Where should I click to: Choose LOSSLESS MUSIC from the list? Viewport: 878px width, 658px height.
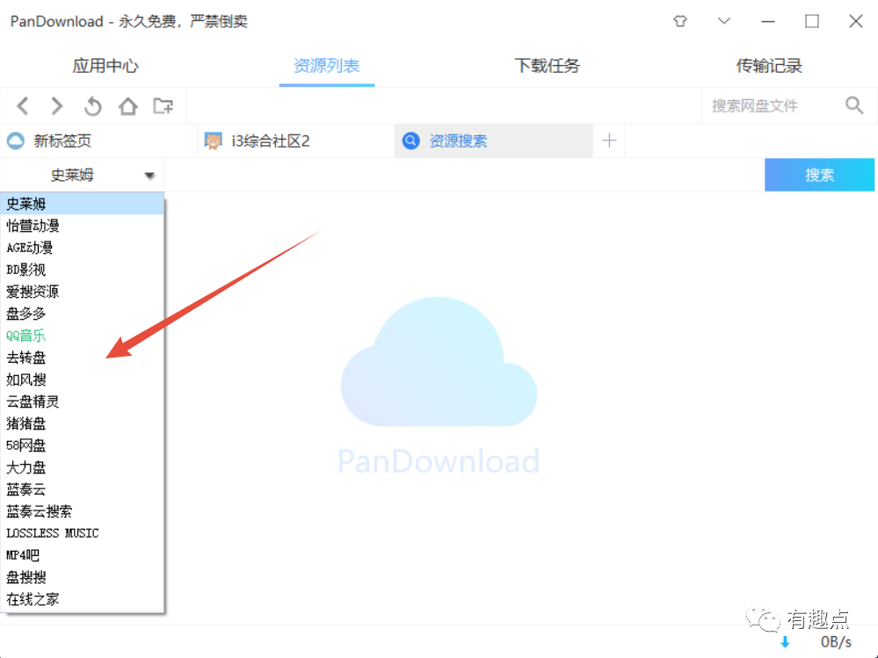(x=82, y=533)
